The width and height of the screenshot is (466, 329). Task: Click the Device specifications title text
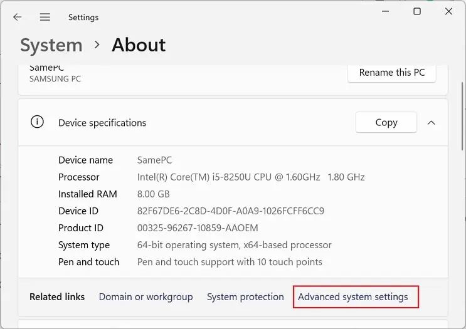[x=102, y=123]
